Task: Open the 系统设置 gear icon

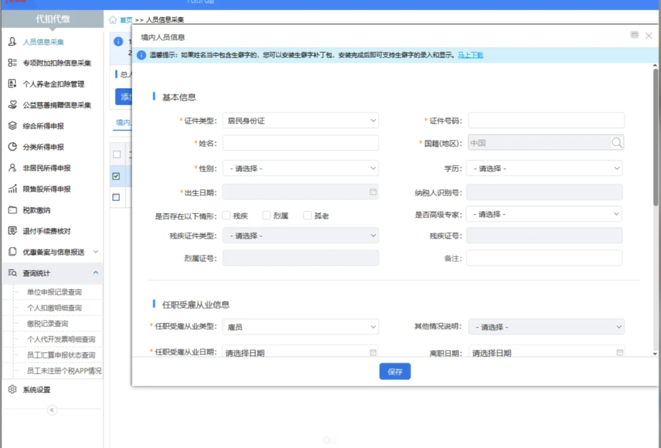Action: (x=12, y=390)
